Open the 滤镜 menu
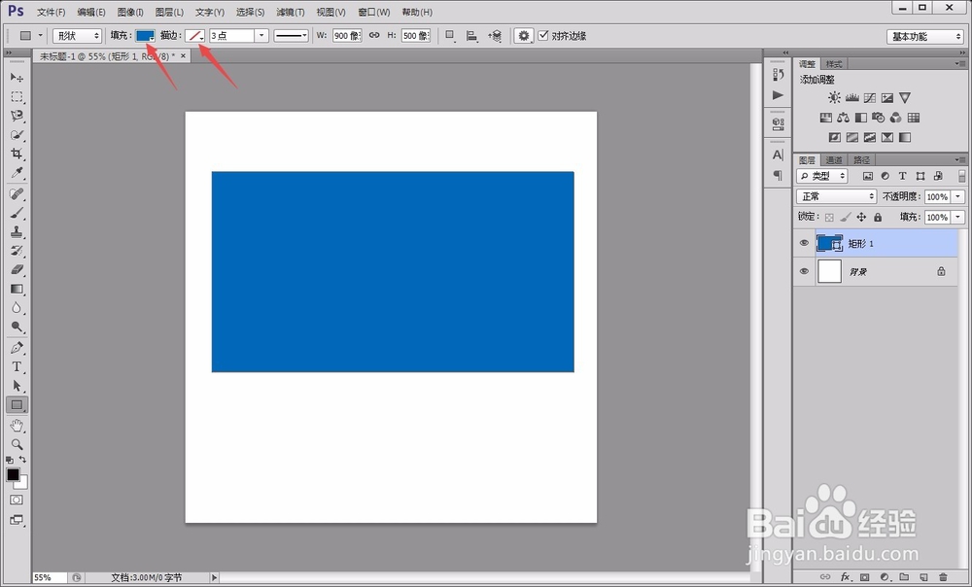The image size is (972, 587). [289, 11]
